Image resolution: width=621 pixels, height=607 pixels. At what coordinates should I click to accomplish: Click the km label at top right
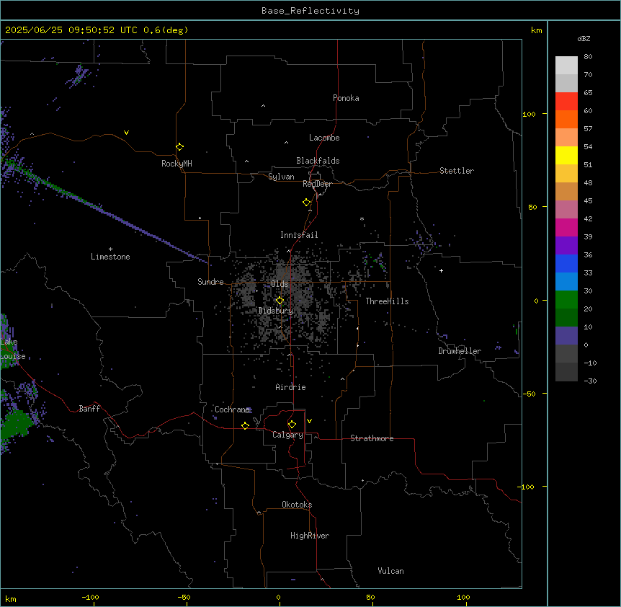pos(536,30)
